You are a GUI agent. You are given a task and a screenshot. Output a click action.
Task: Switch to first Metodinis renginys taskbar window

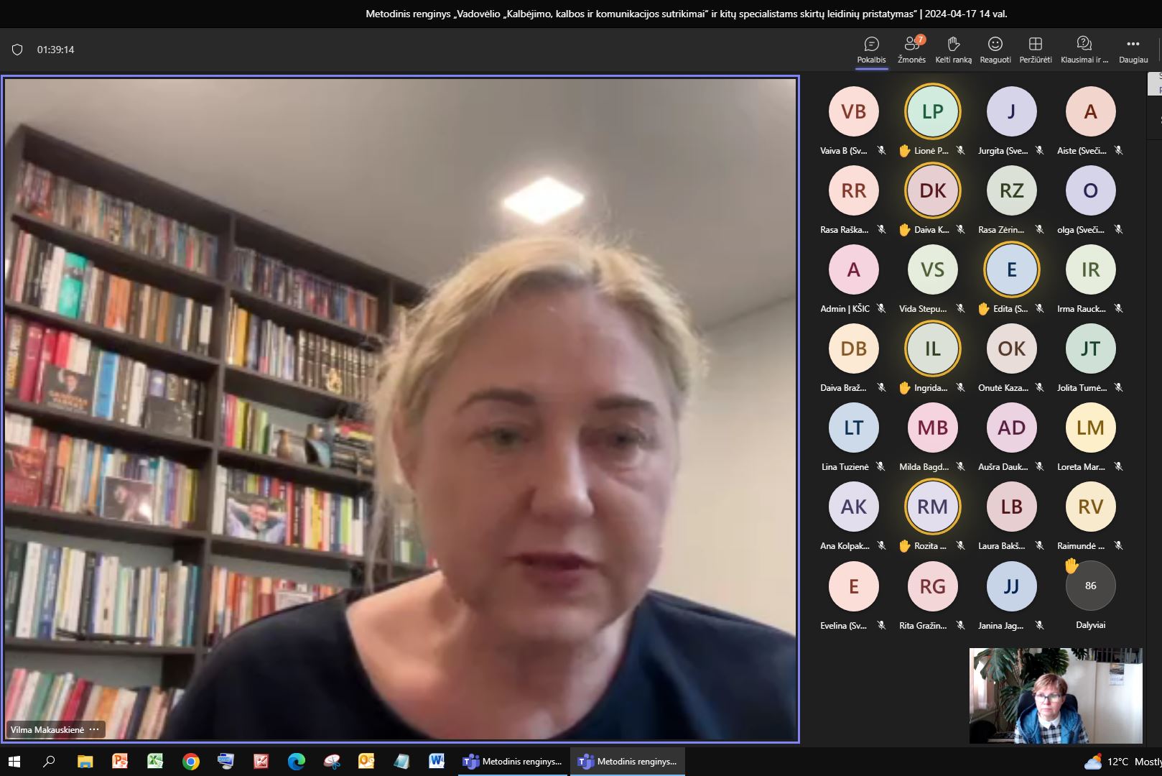(x=513, y=762)
